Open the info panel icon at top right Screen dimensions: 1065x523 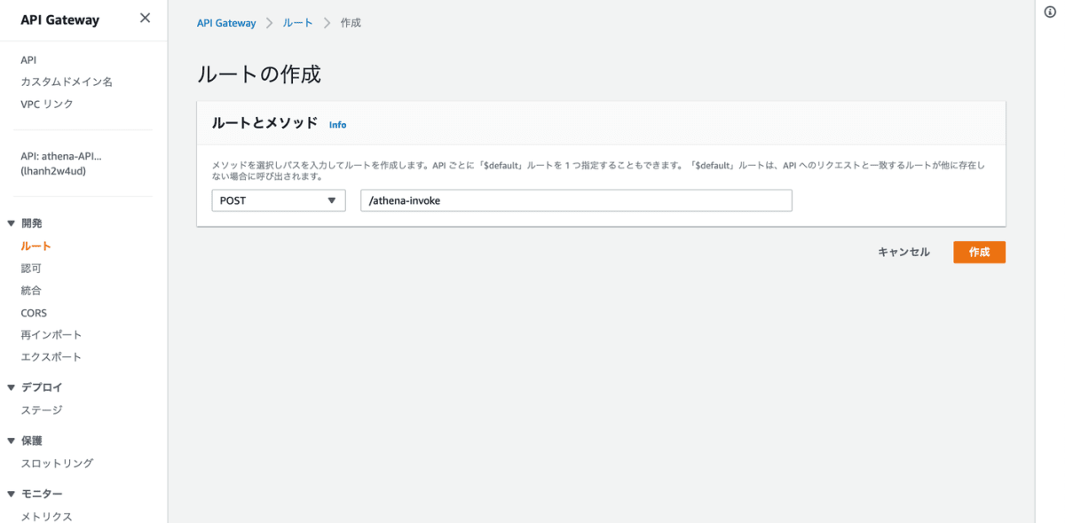(1050, 13)
